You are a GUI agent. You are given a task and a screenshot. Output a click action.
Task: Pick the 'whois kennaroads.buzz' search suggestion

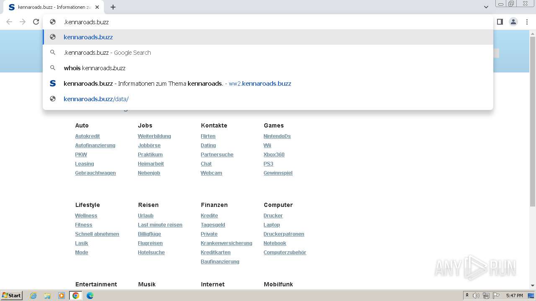pyautogui.click(x=268, y=68)
